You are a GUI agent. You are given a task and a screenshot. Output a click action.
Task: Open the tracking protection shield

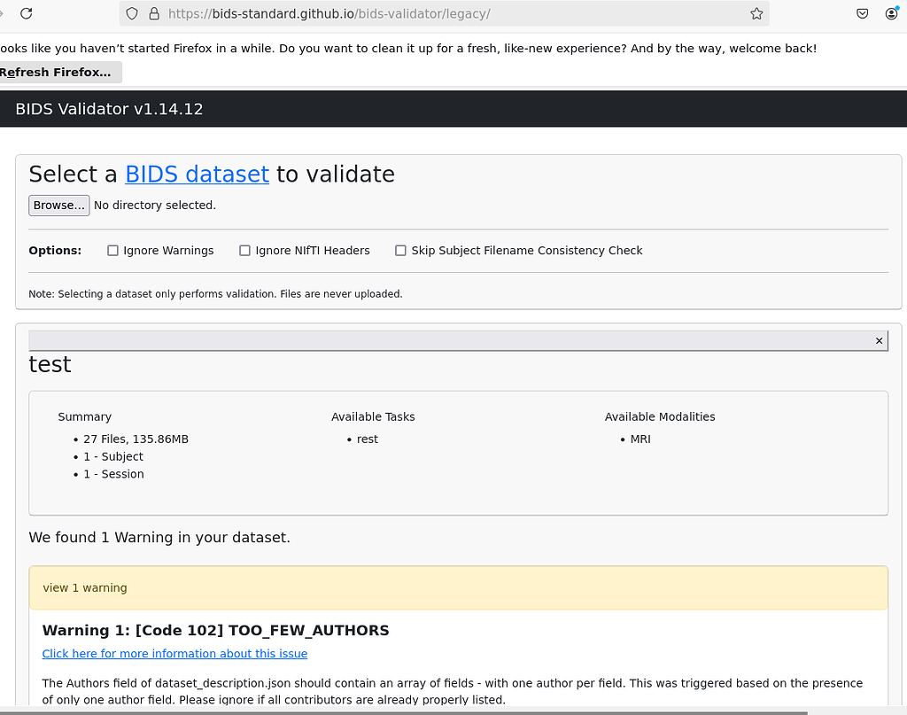pyautogui.click(x=133, y=13)
